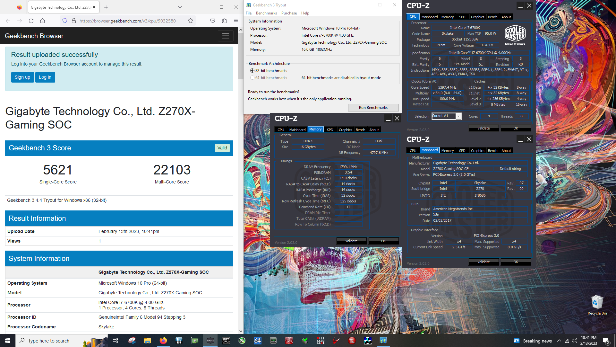Click the single-core score 5621
This screenshot has width=616, height=347.
(x=58, y=170)
